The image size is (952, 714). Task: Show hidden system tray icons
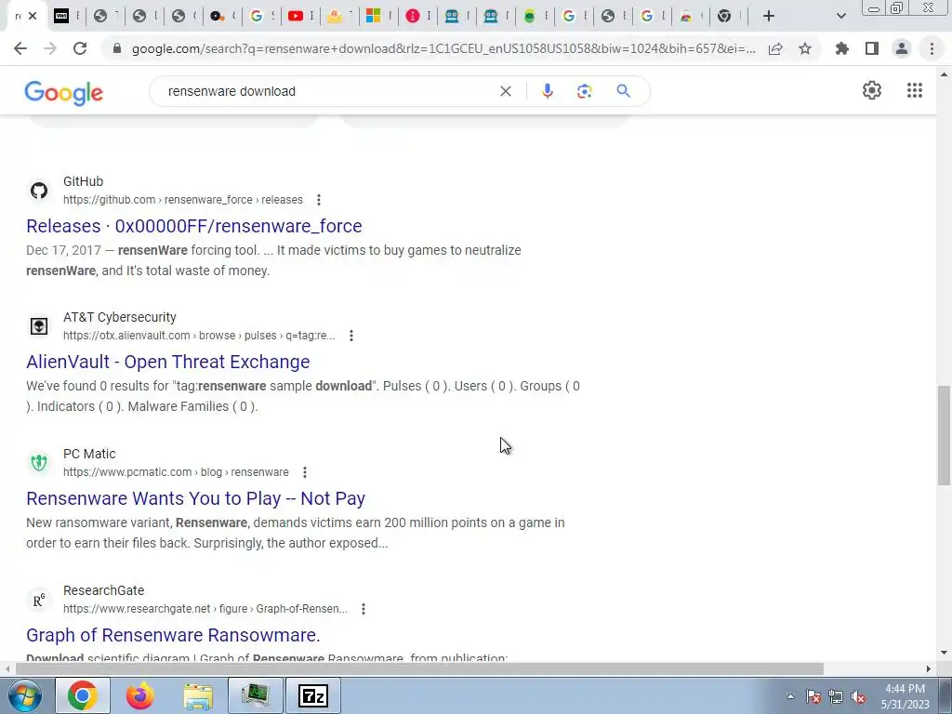click(790, 696)
